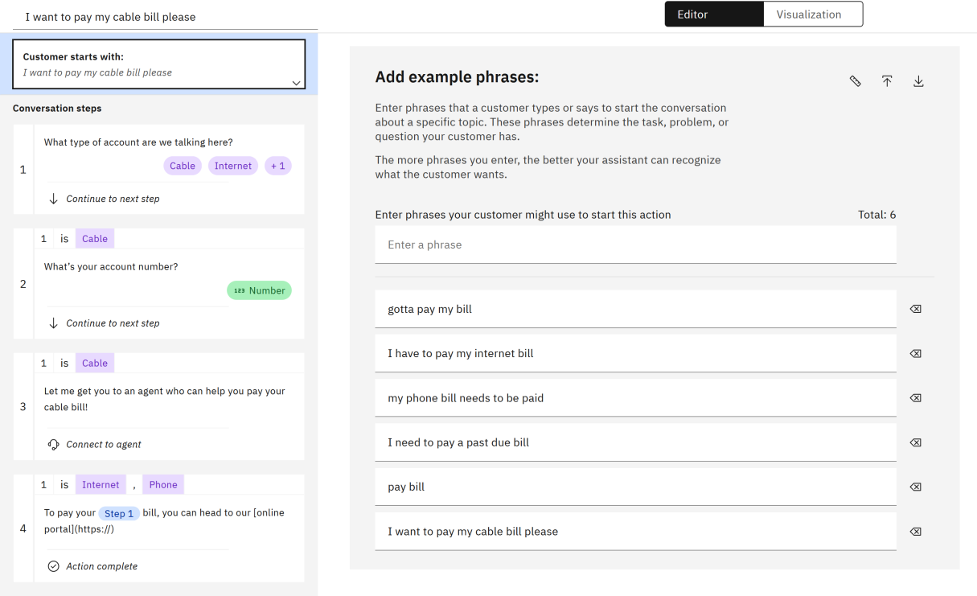This screenshot has height=596, width=977.
Task: Delete the "my phone bill needs to be paid" phrase
Action: [915, 398]
